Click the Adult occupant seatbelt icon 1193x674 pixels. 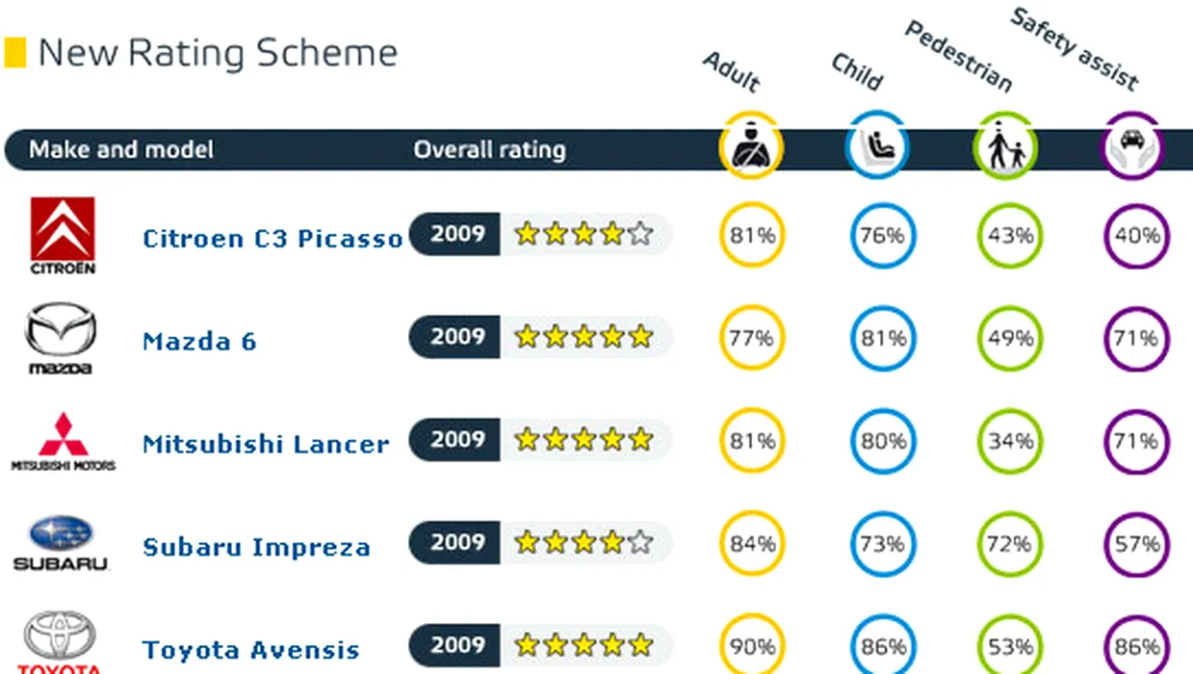pyautogui.click(x=751, y=146)
